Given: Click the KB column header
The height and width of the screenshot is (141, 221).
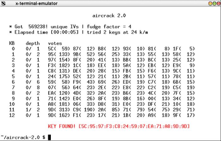Looking at the screenshot, I should pos(12,43).
